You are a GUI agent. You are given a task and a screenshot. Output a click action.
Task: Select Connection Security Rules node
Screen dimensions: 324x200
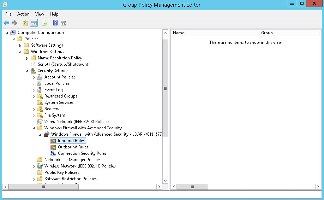[x=82, y=153]
